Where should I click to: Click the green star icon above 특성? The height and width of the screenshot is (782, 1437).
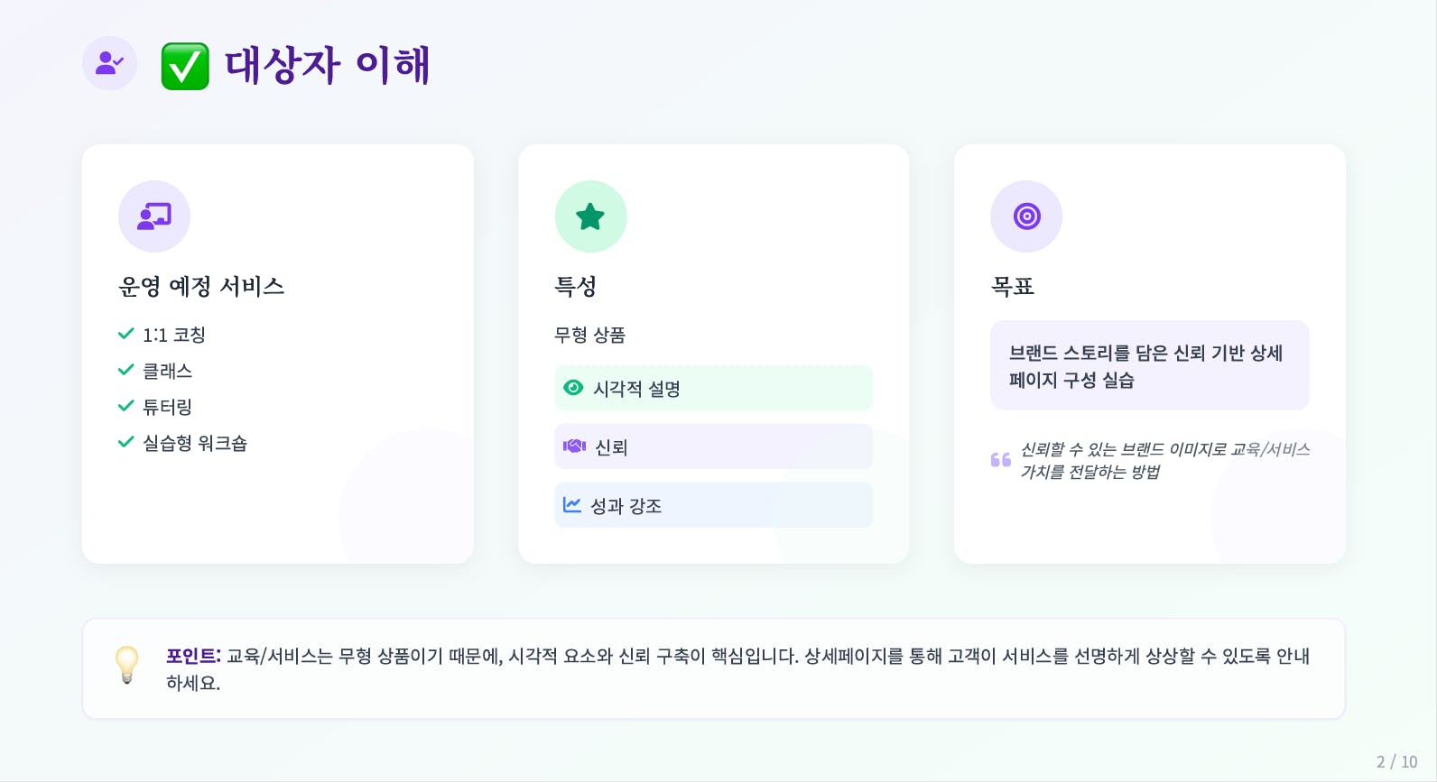tap(590, 216)
